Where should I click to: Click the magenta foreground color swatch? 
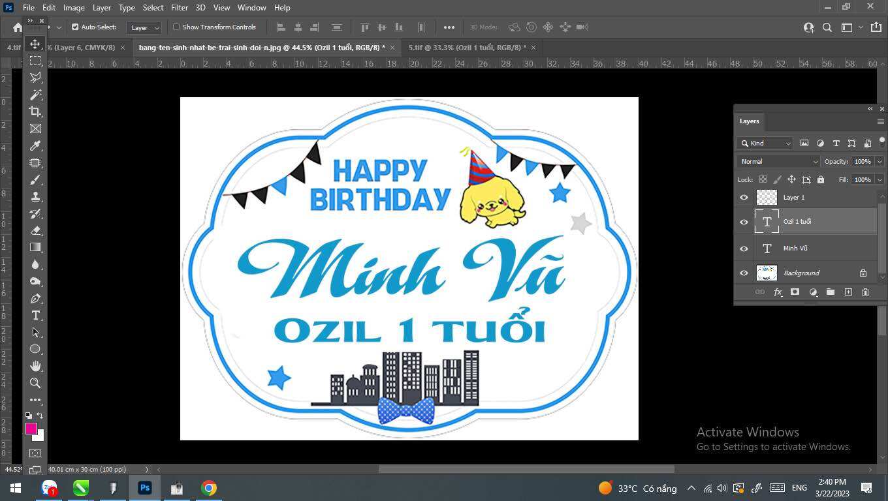point(31,429)
